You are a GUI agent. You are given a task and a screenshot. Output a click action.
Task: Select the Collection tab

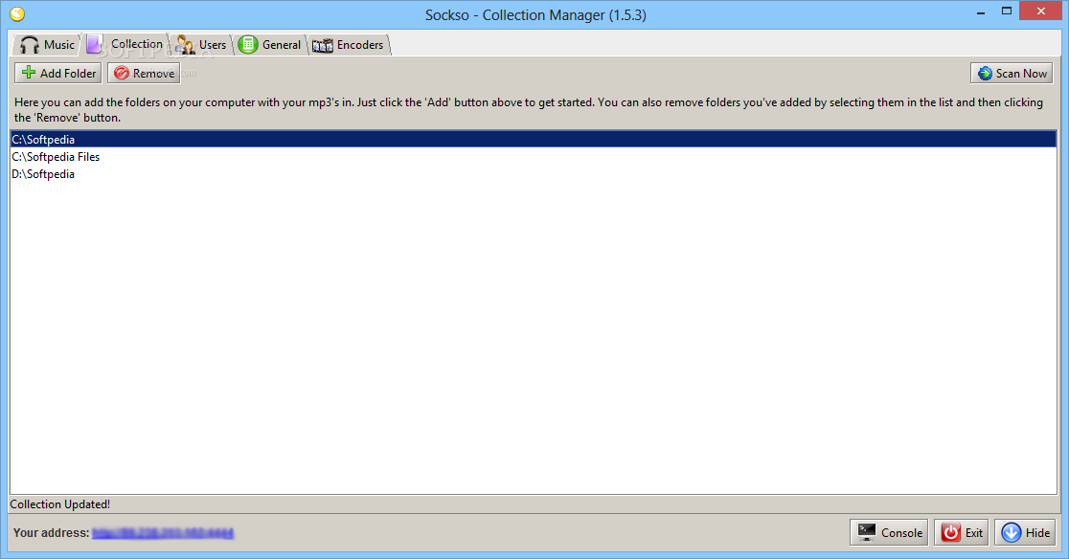point(125,44)
